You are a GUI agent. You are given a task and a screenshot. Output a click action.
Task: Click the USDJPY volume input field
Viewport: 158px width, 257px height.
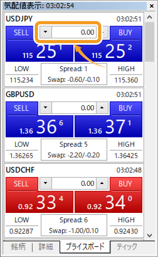74,32
